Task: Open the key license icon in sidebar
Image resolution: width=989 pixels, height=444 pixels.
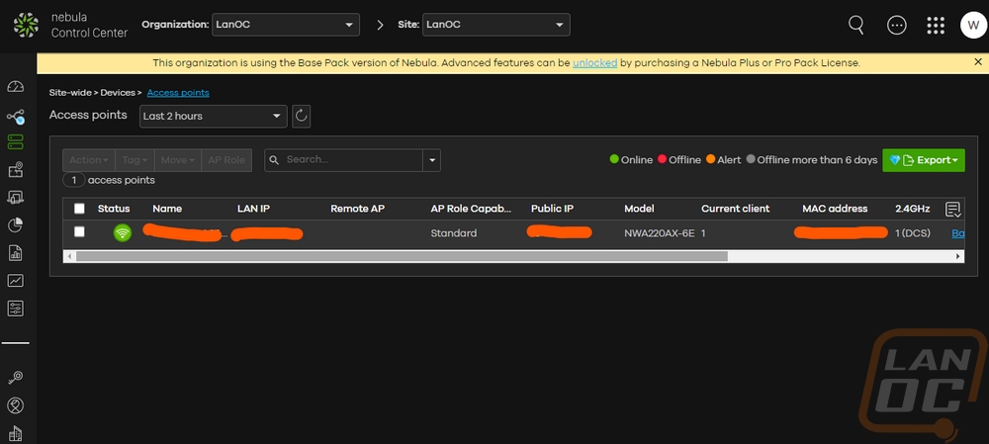Action: point(15,377)
